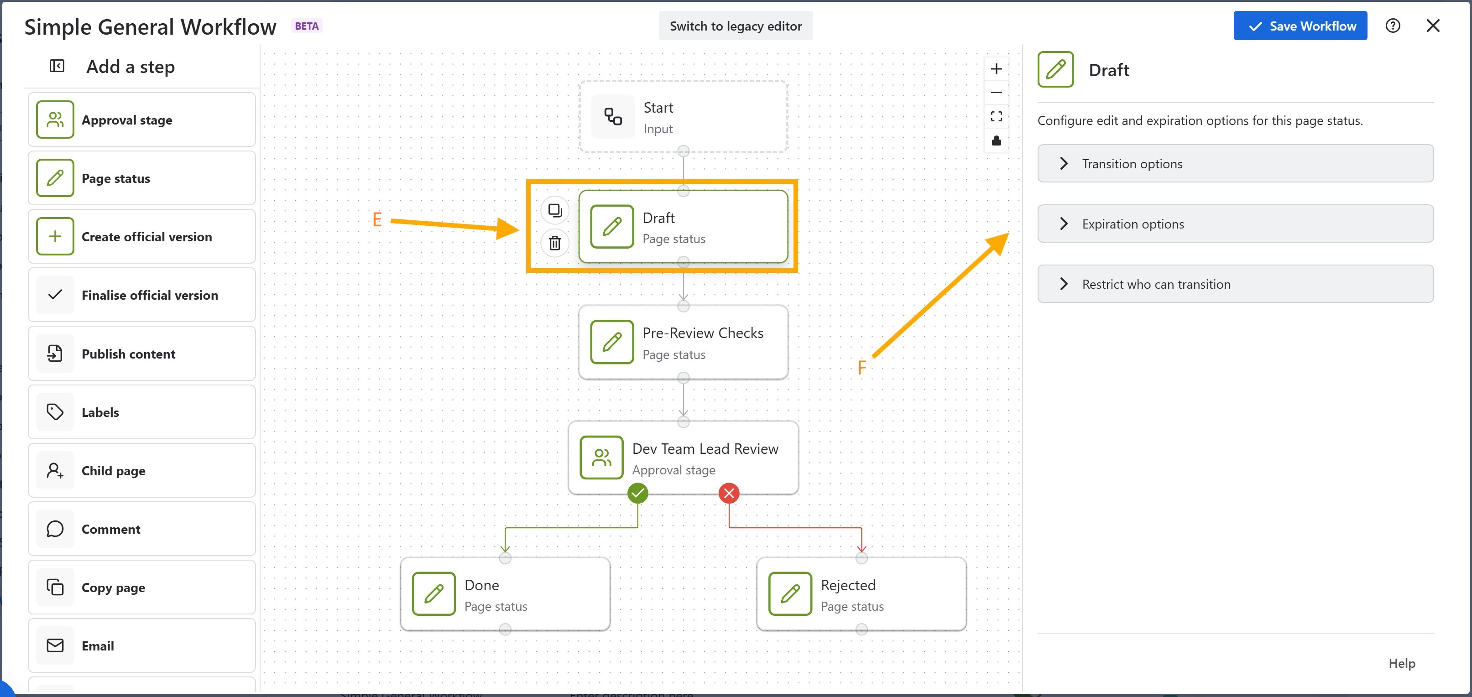
Task: Expand Transition options section
Action: [x=1235, y=164]
